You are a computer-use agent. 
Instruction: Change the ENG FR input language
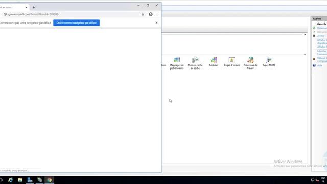tap(323, 180)
